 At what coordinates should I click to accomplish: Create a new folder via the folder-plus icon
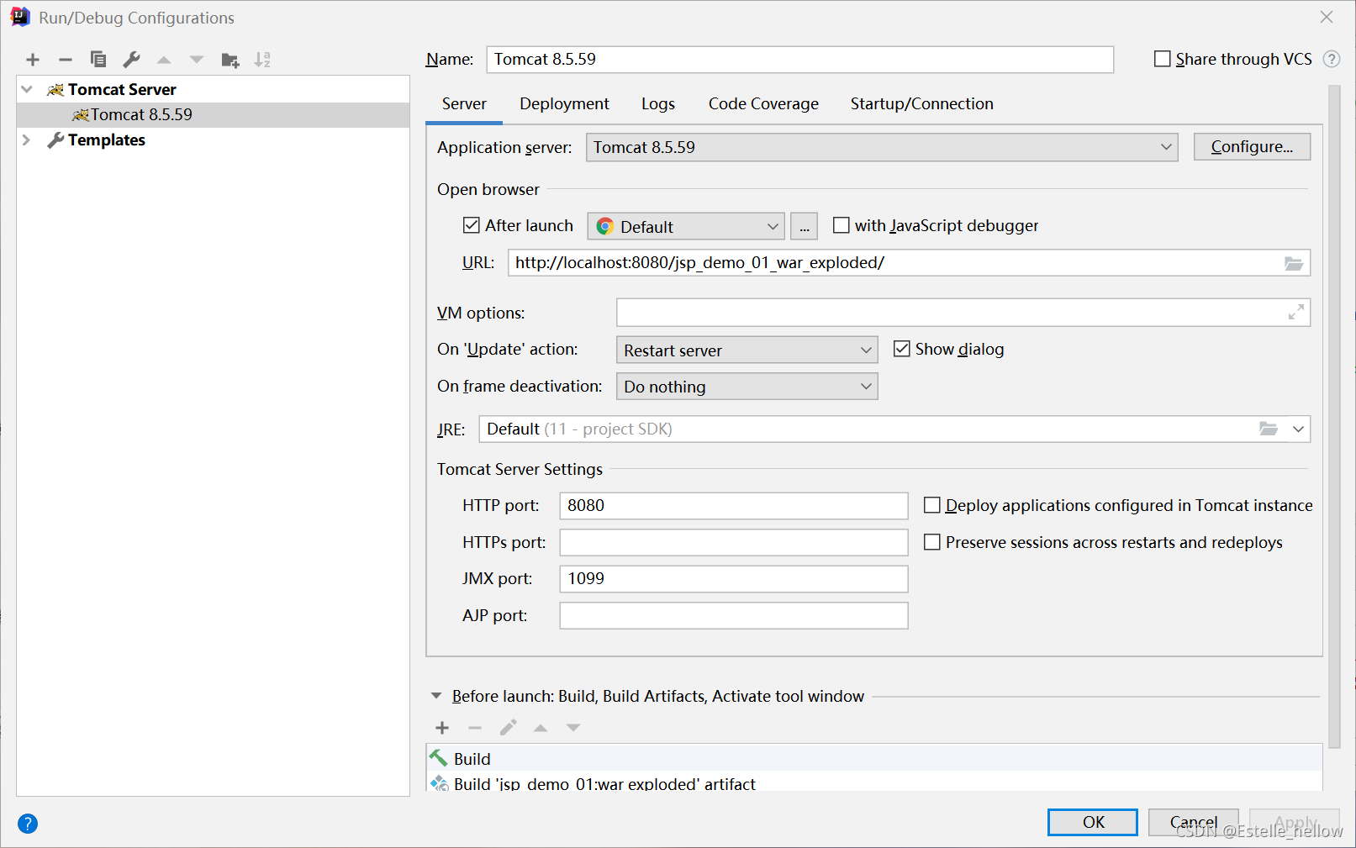(x=230, y=60)
